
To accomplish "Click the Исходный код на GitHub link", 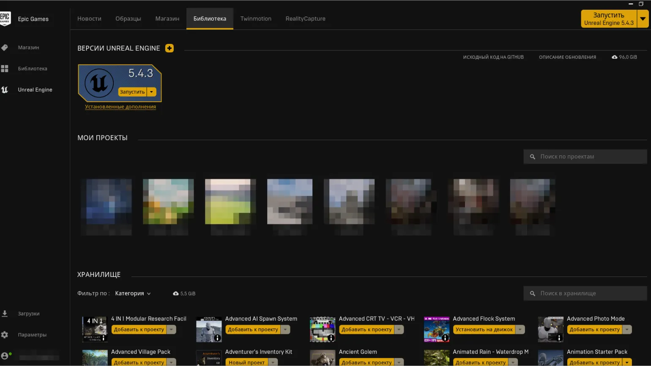I will pos(493,57).
